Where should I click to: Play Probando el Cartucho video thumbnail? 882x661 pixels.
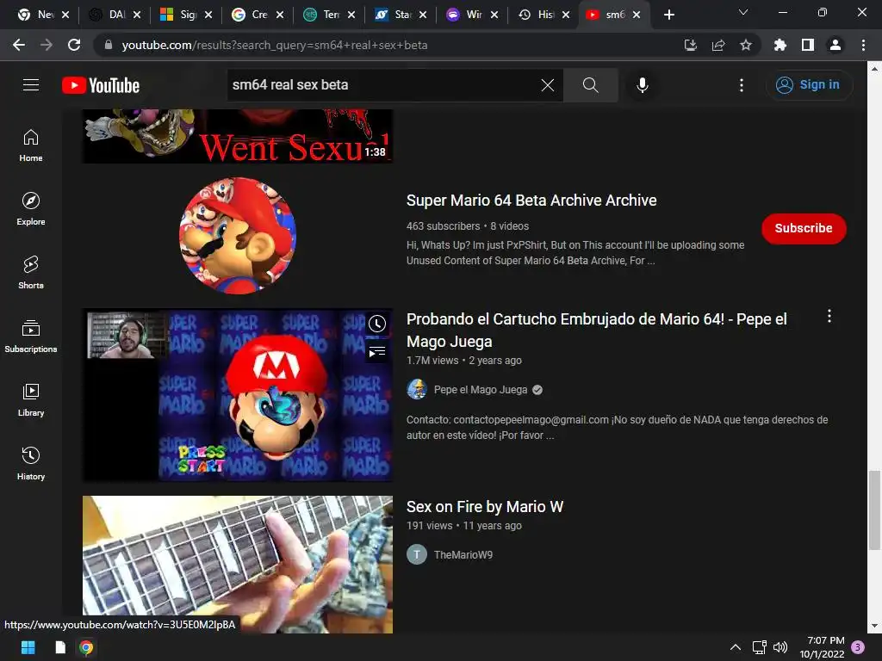coord(238,394)
